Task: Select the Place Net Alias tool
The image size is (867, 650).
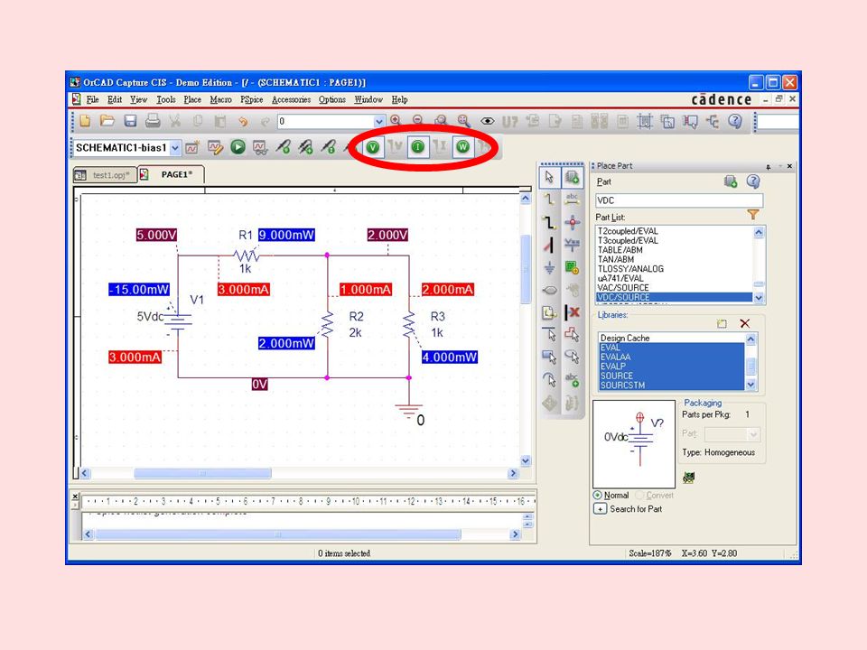Action: (x=572, y=200)
